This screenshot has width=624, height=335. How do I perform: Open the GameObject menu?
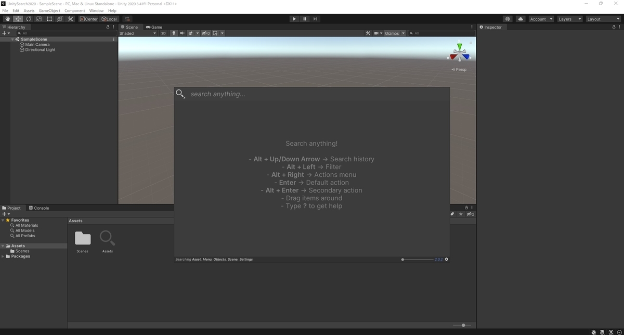[x=49, y=10]
